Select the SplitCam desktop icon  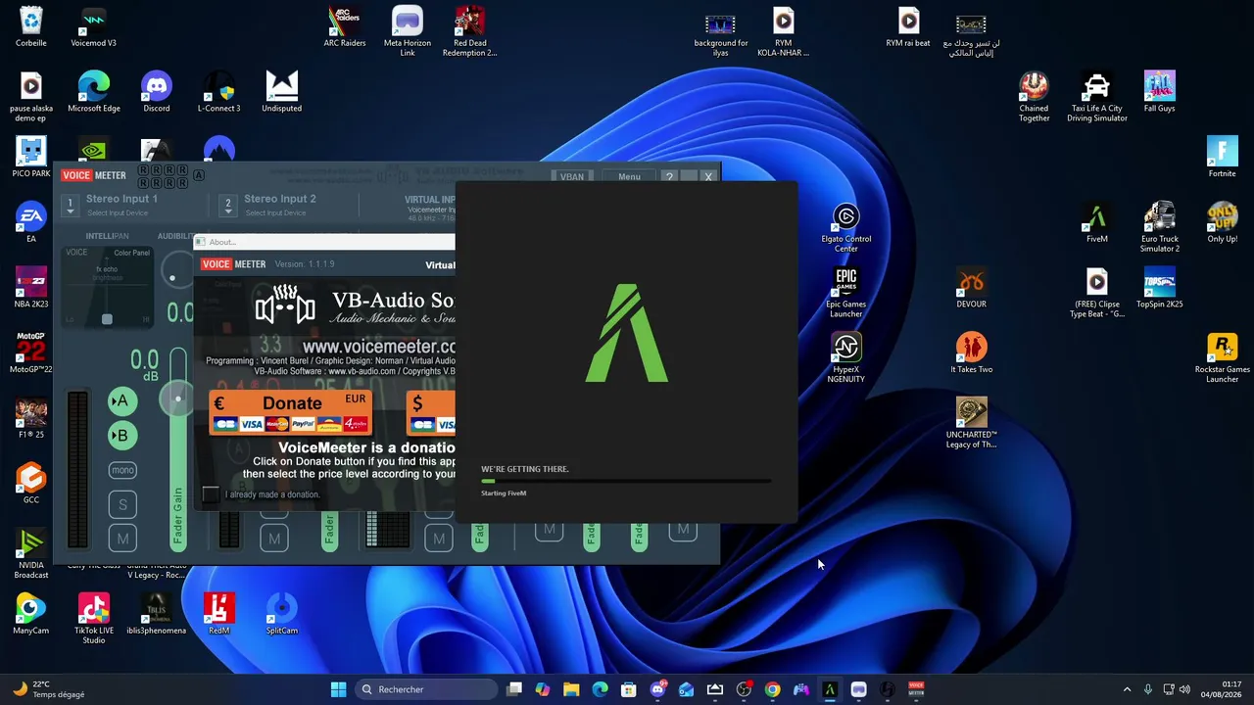[x=282, y=614]
